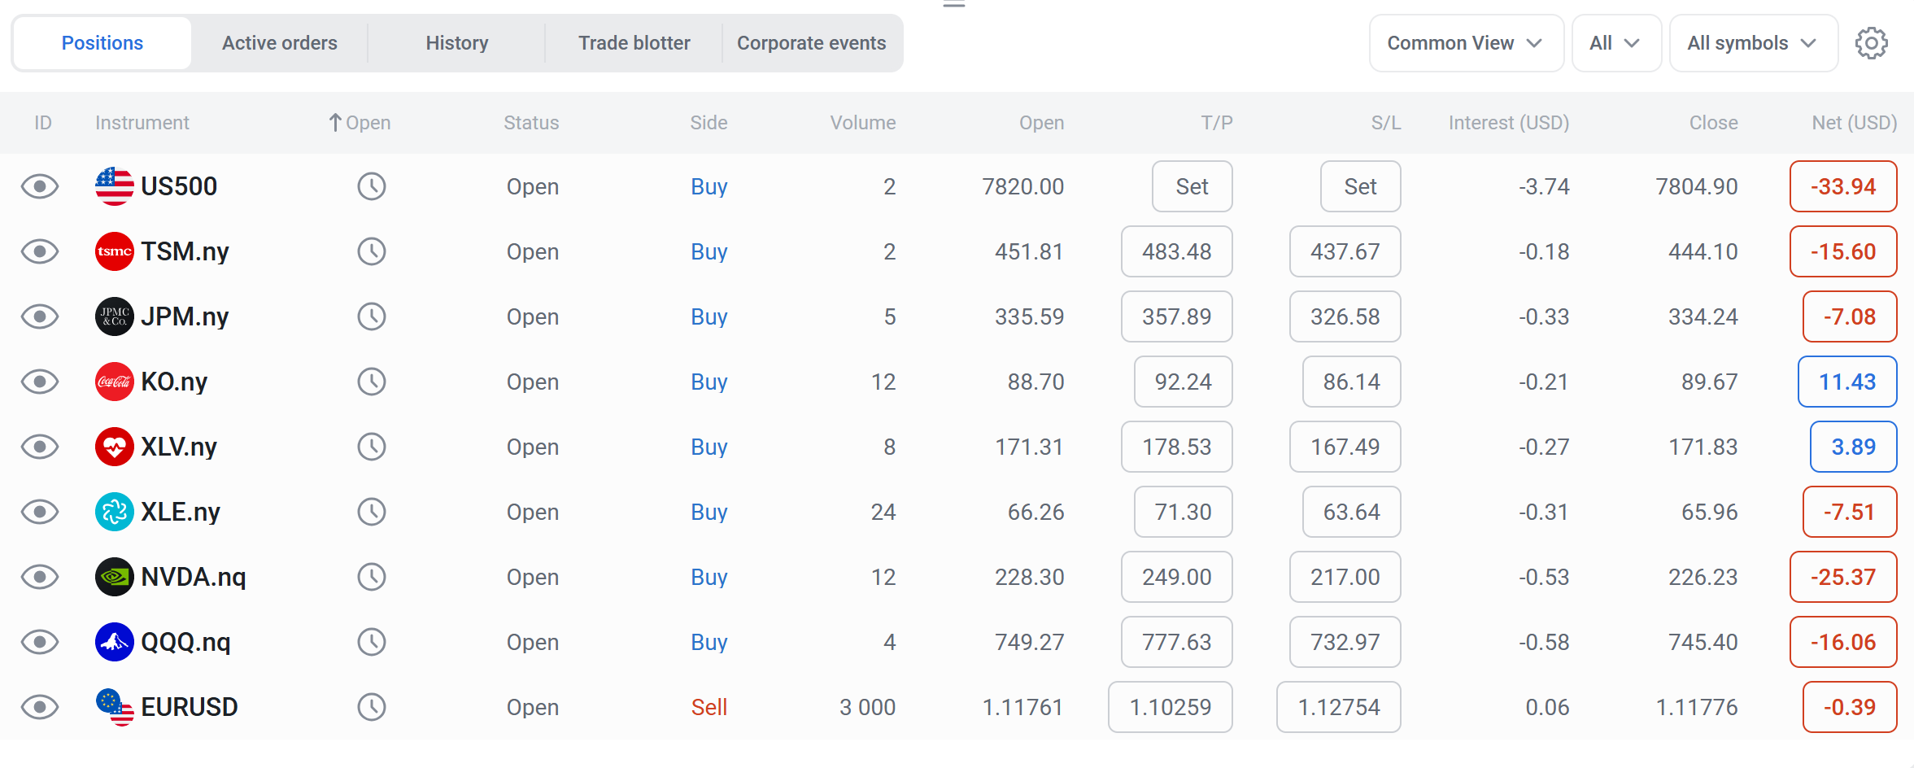Click the TSMC logo icon
This screenshot has width=1914, height=768.
(x=115, y=251)
